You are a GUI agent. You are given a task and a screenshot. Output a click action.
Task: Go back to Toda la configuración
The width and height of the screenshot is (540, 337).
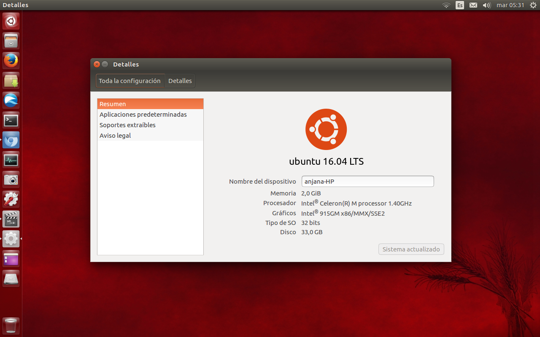click(130, 81)
